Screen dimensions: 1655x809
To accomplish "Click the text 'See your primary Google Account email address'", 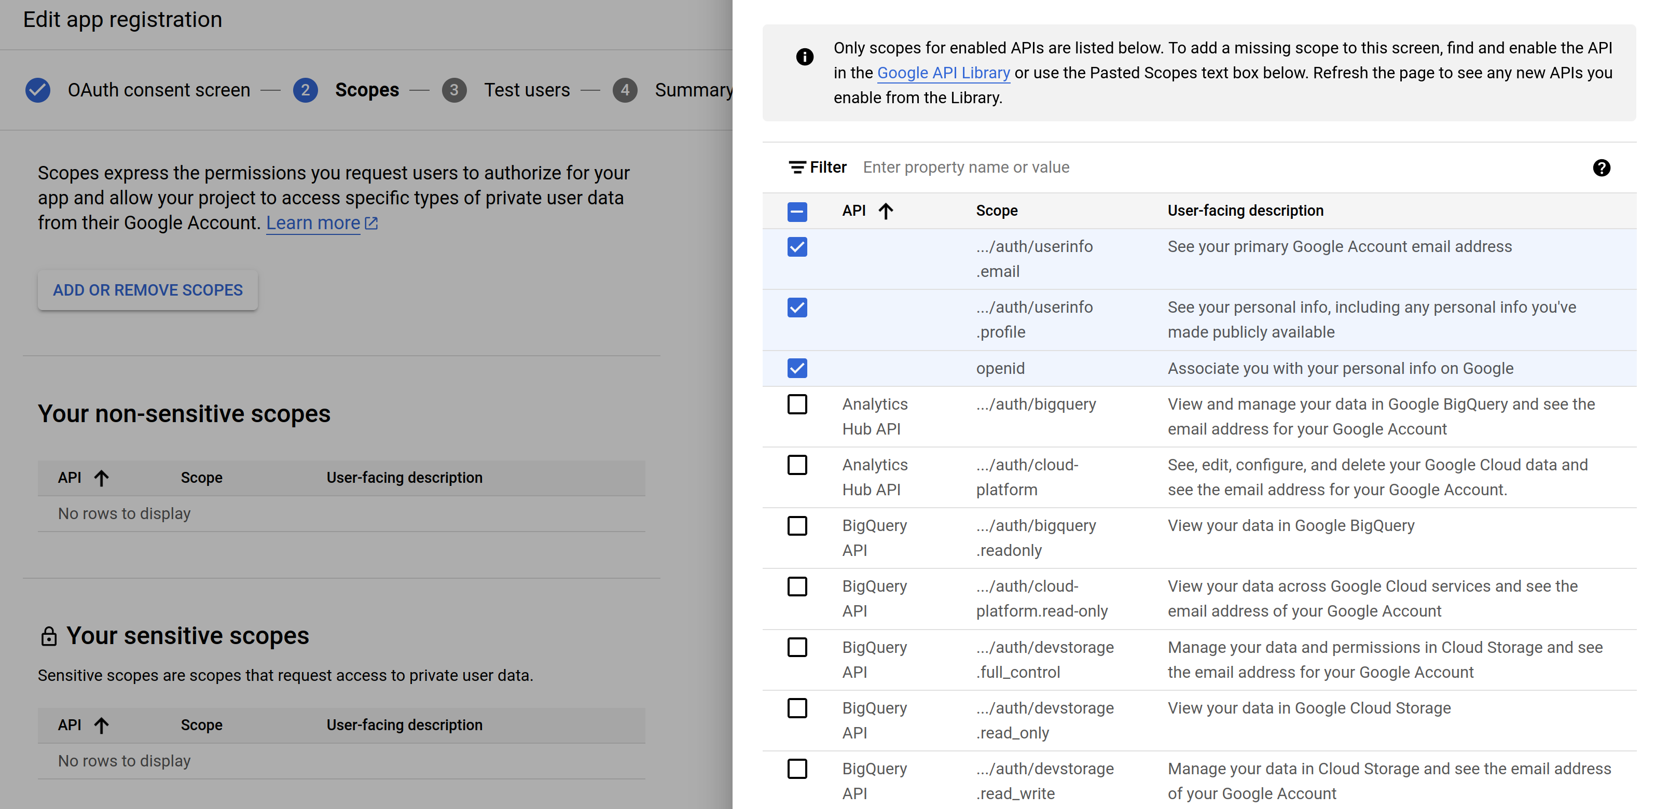I will 1340,246.
